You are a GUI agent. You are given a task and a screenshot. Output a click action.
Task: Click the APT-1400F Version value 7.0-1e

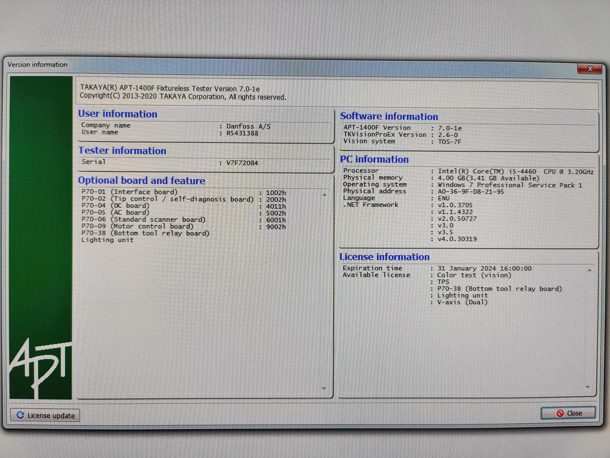coord(450,128)
